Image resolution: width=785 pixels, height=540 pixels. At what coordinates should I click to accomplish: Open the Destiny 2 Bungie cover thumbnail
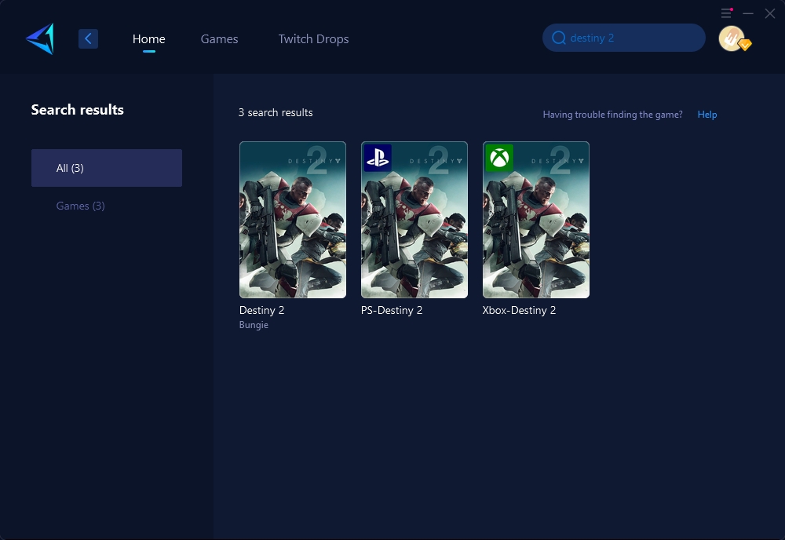pos(293,220)
